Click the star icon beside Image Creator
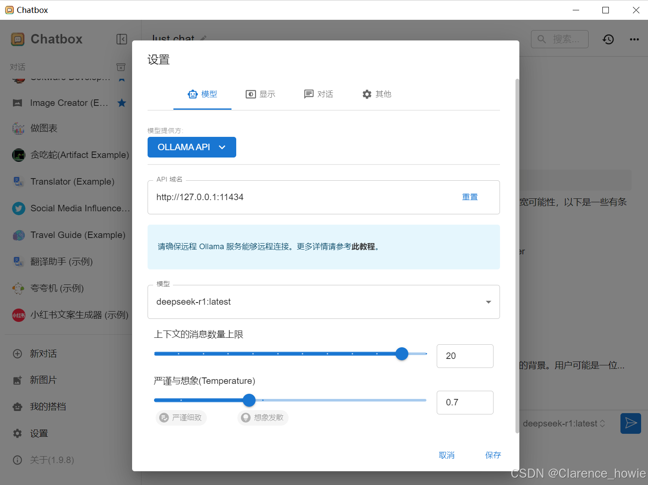 pyautogui.click(x=122, y=103)
